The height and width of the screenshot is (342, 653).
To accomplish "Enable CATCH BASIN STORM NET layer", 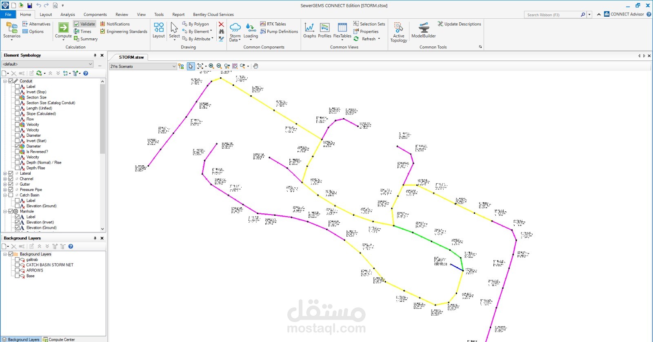I will pos(17,265).
